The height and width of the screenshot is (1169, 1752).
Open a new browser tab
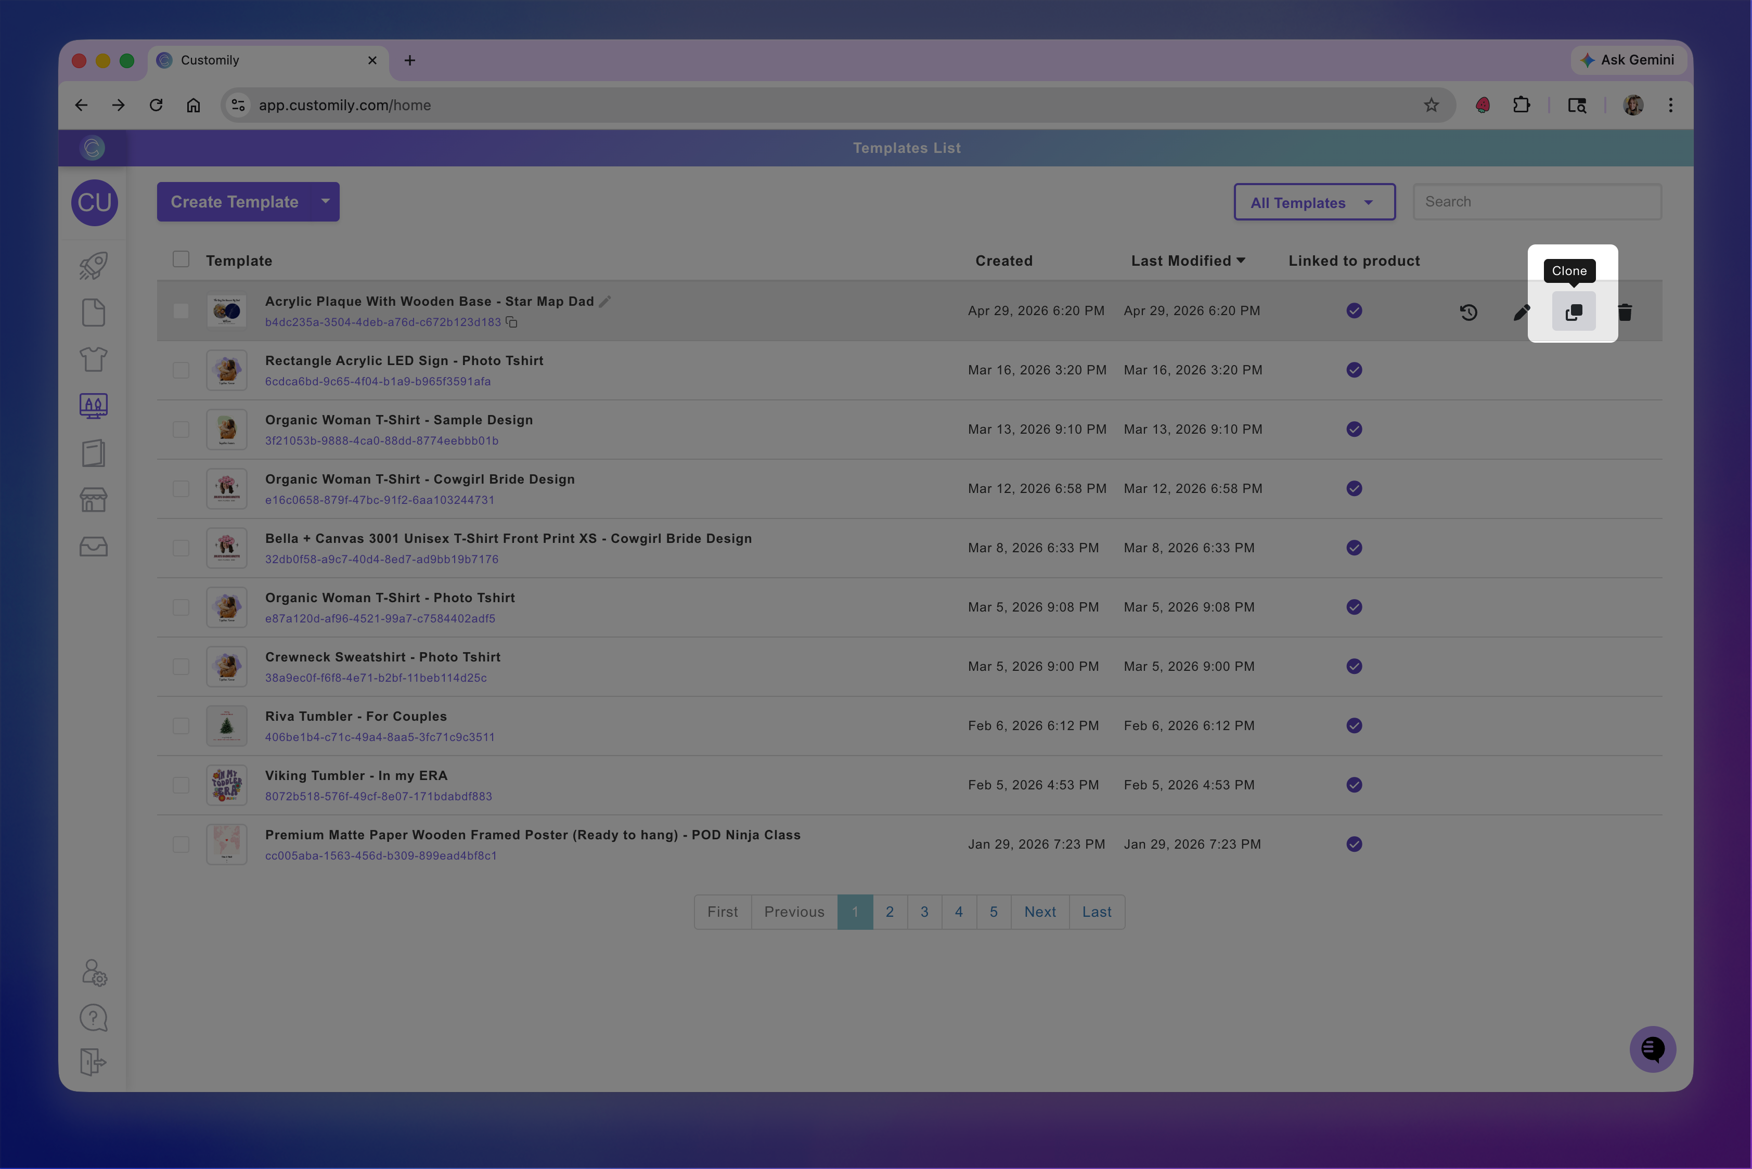pyautogui.click(x=409, y=60)
